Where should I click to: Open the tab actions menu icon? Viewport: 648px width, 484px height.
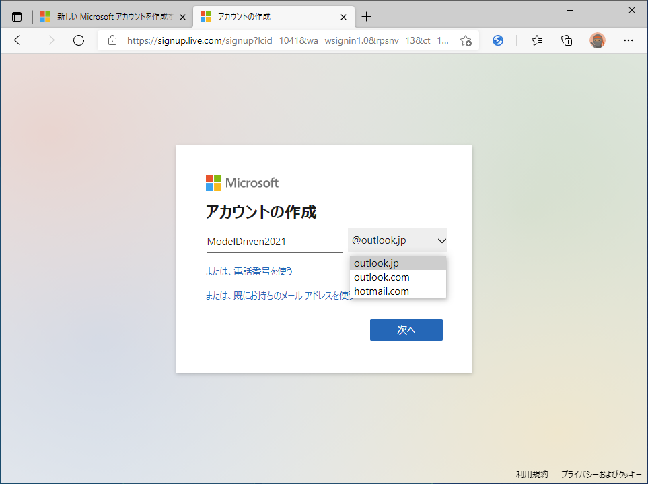pyautogui.click(x=17, y=17)
